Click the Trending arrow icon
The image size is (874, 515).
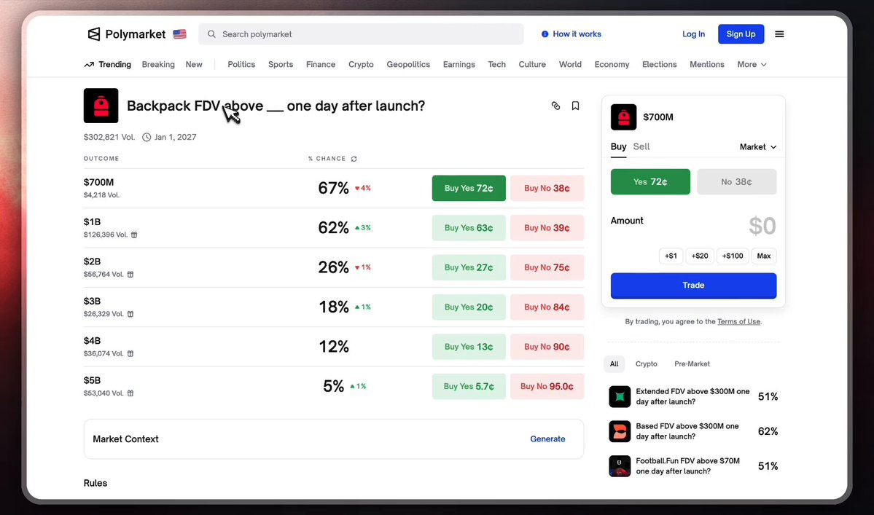click(89, 65)
